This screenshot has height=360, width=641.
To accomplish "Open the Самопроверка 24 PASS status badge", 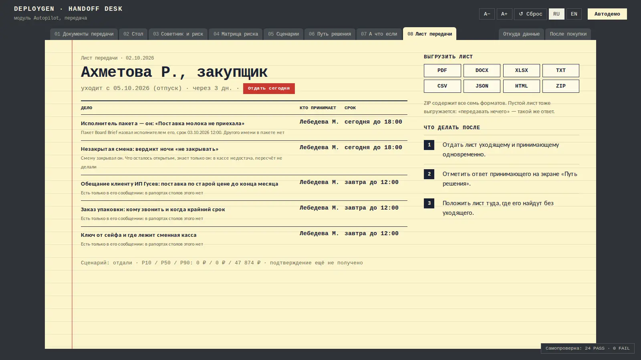I will (588, 348).
